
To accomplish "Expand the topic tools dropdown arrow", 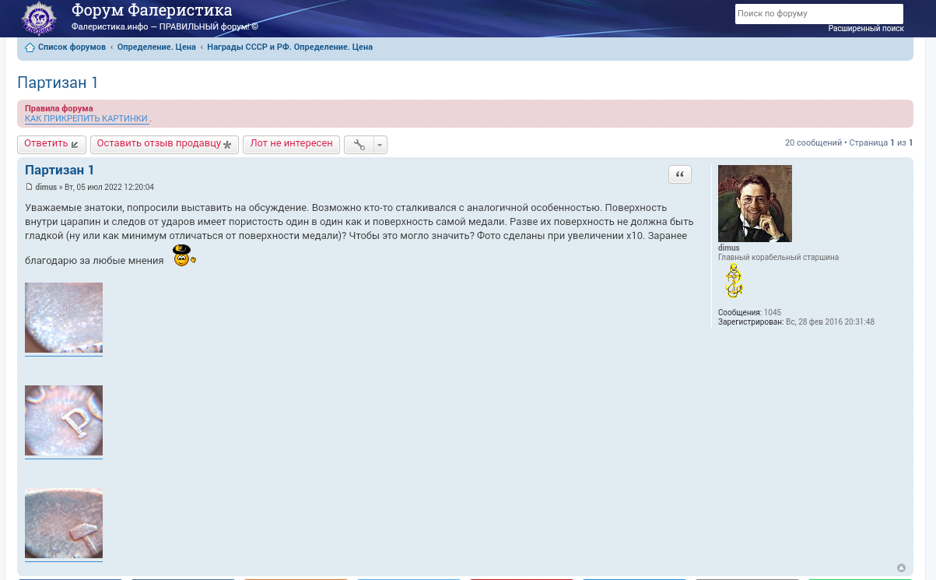I will [x=380, y=145].
